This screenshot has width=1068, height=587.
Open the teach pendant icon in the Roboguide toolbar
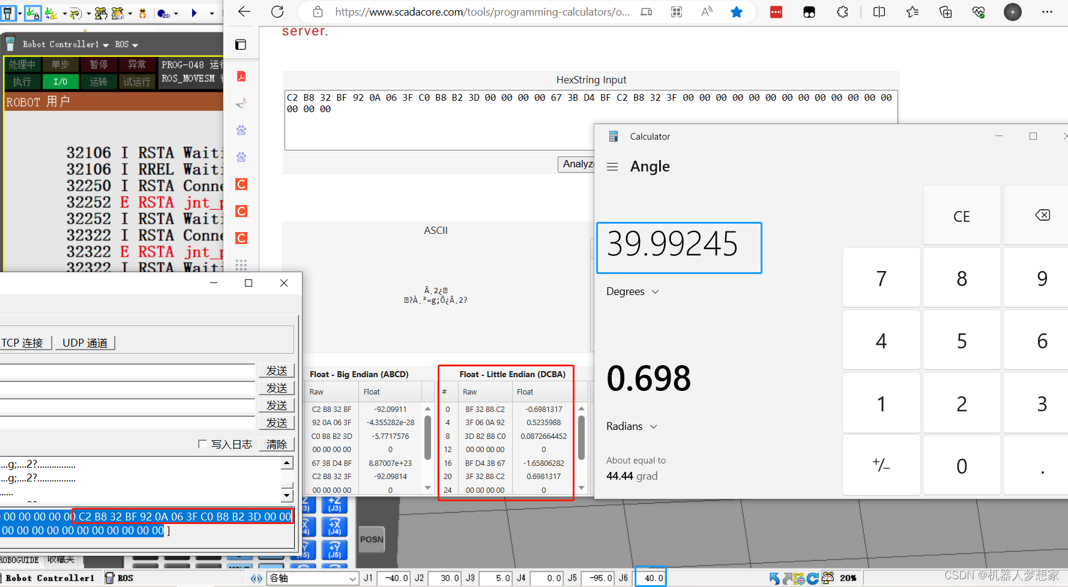click(8, 13)
